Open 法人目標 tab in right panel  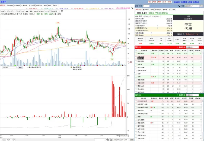coord(172,9)
